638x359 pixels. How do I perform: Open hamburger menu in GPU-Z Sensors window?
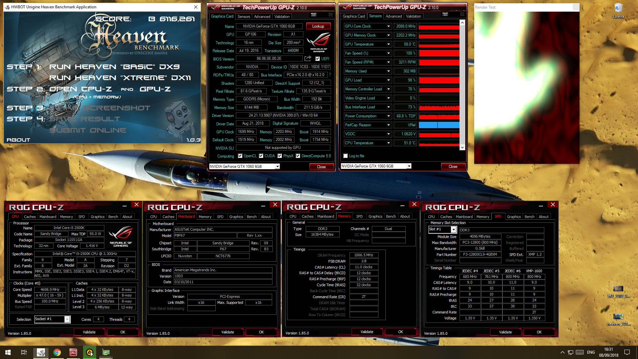462,15
